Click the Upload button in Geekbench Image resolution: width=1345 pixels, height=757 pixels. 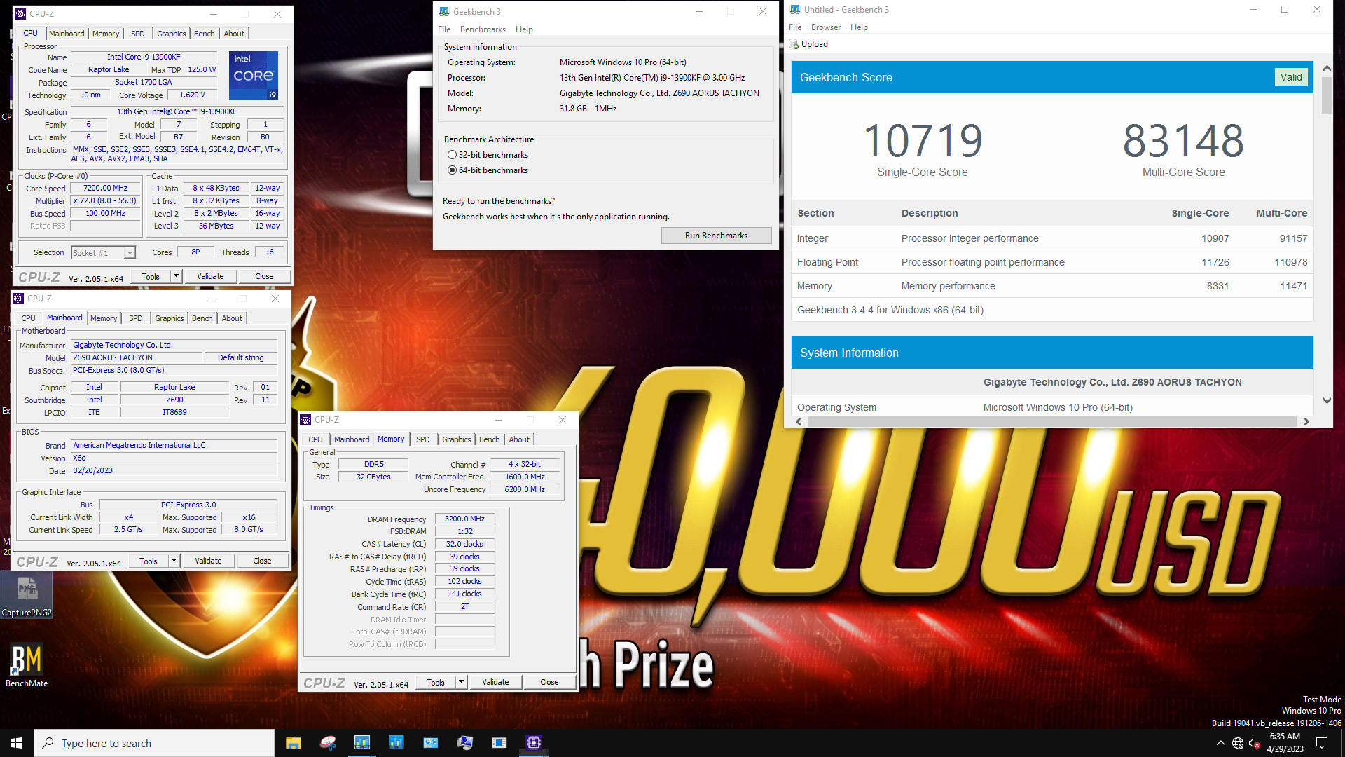click(809, 44)
